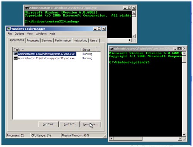Click the resize grip of the right command window
193x147 pixels.
(185, 139)
